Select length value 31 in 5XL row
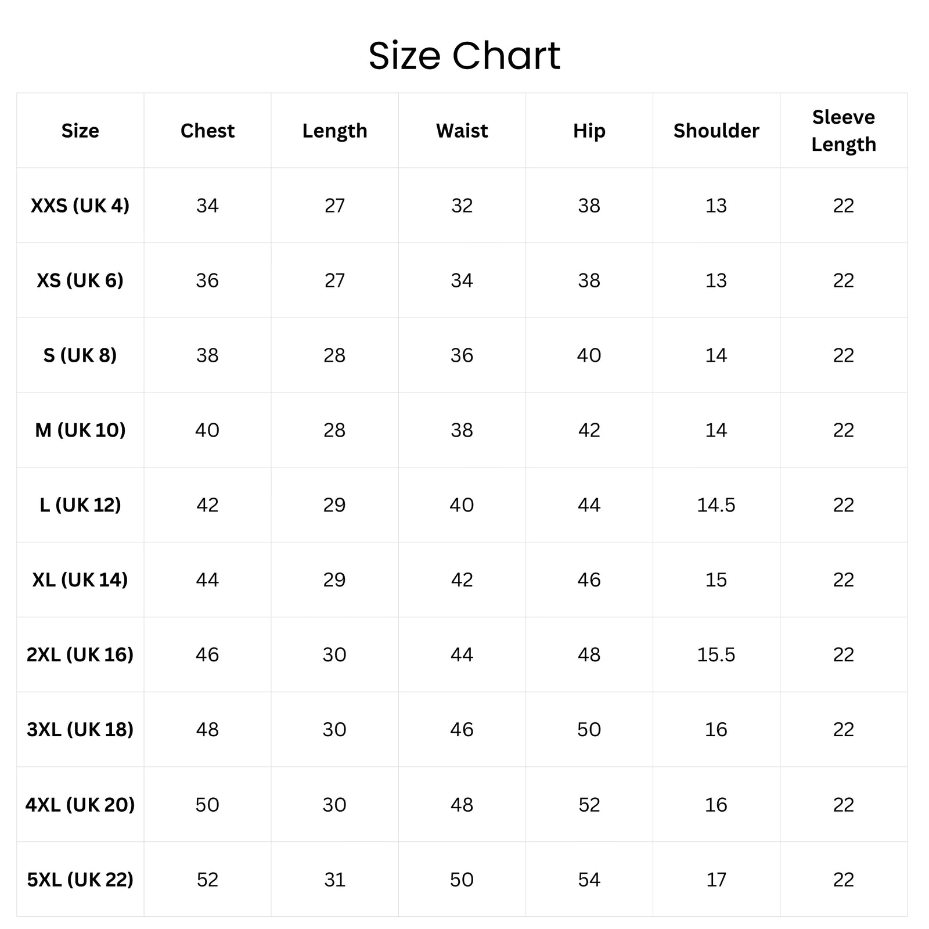This screenshot has width=929, height=929. point(334,880)
